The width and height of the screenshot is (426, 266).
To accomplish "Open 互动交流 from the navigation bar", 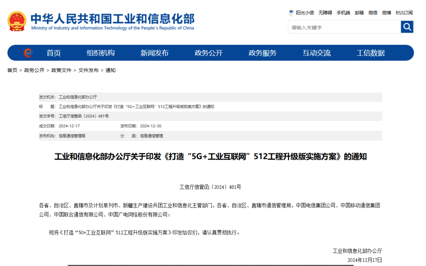I will click(317, 53).
